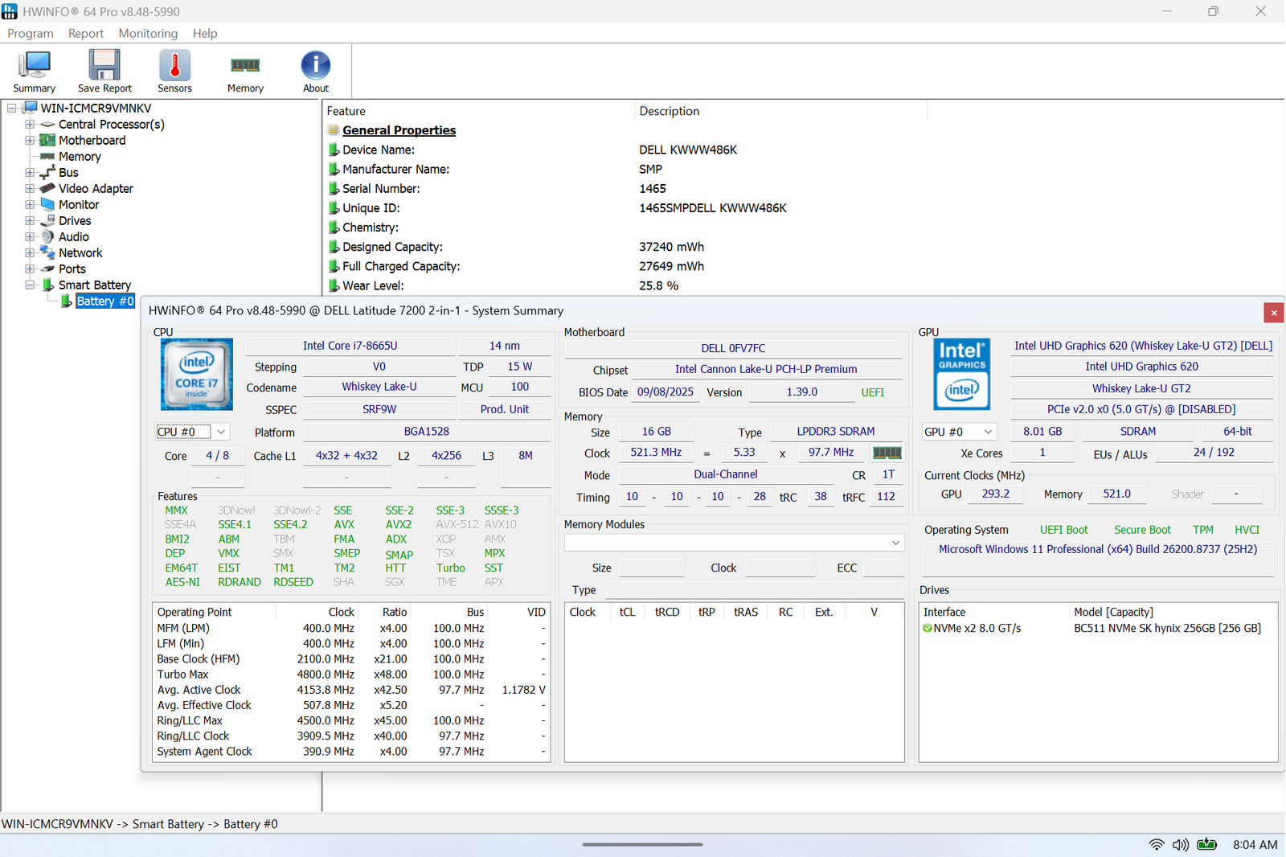This screenshot has height=857, width=1286.
Task: Click the Monitor tree icon
Action: click(47, 204)
